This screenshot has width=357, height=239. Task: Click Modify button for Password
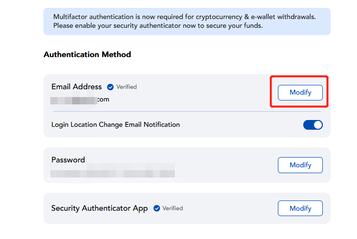(300, 165)
